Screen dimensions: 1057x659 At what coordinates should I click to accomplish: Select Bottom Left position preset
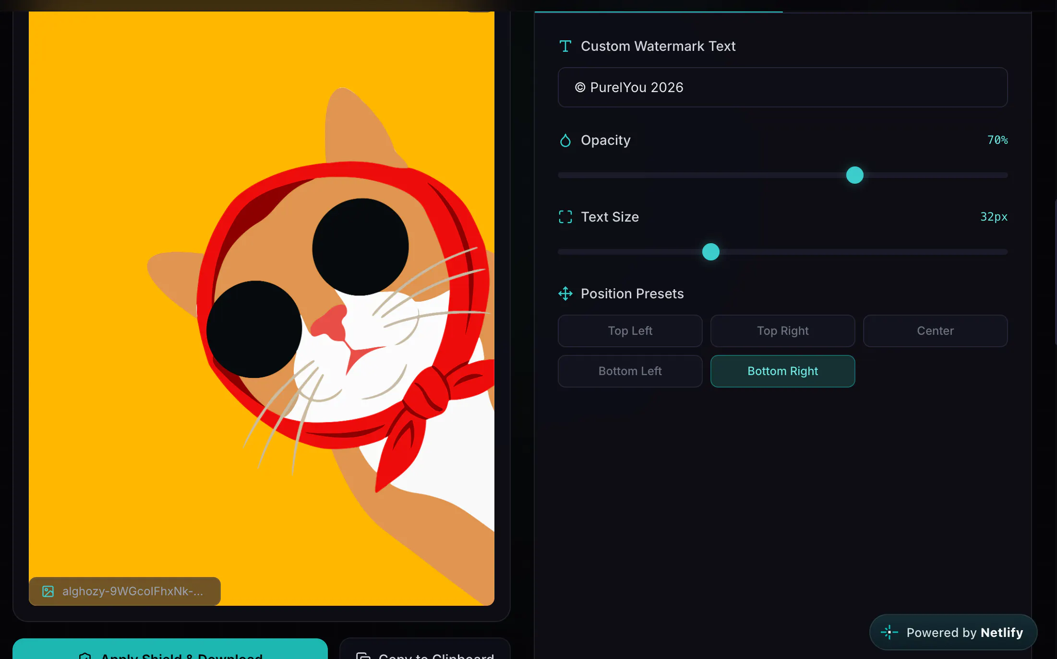tap(630, 371)
